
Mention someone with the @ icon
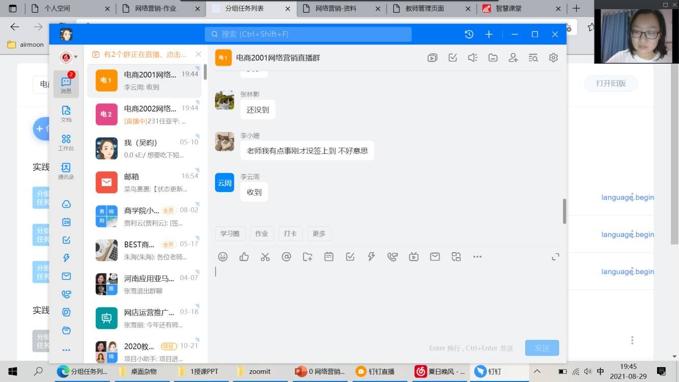286,257
